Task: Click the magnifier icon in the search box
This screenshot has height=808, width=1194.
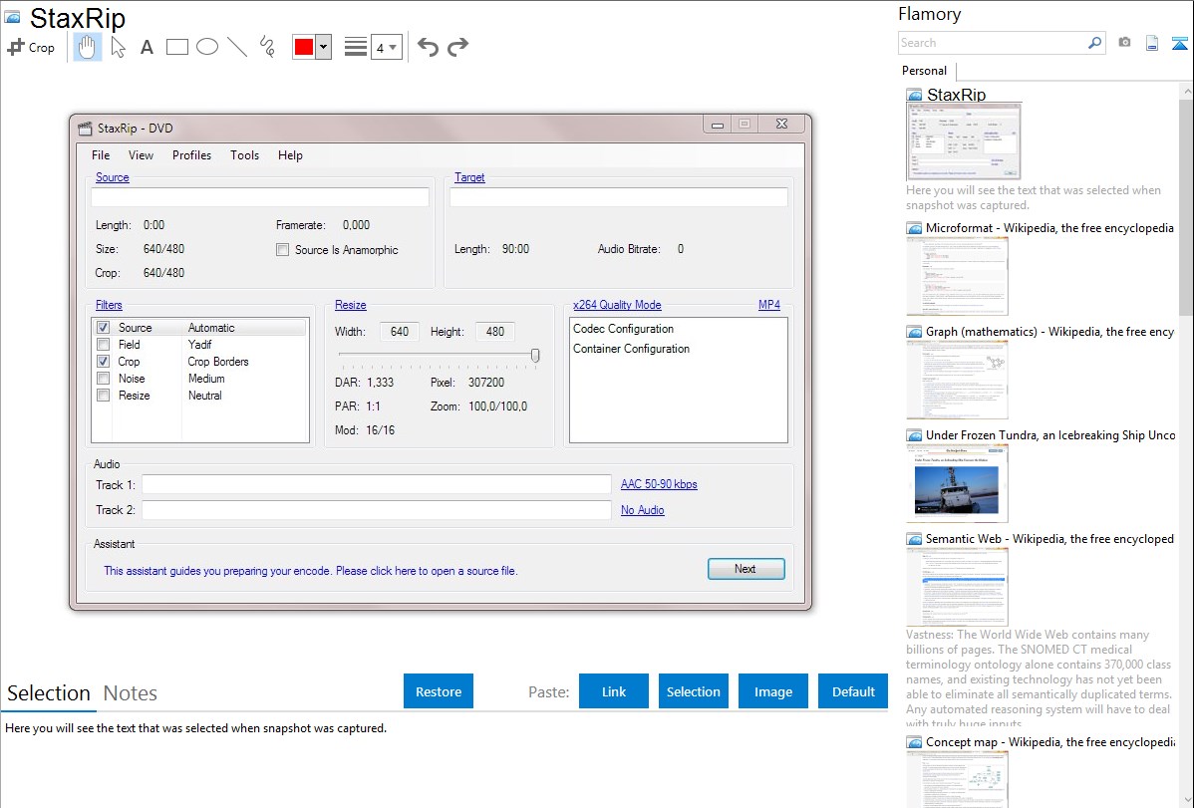Action: click(x=1094, y=43)
